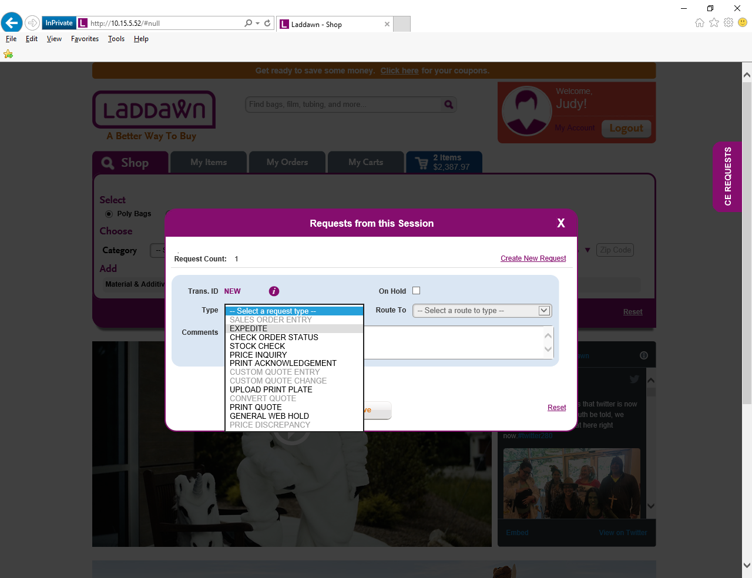This screenshot has height=578, width=752.
Task: Open the View menu
Action: (x=54, y=39)
